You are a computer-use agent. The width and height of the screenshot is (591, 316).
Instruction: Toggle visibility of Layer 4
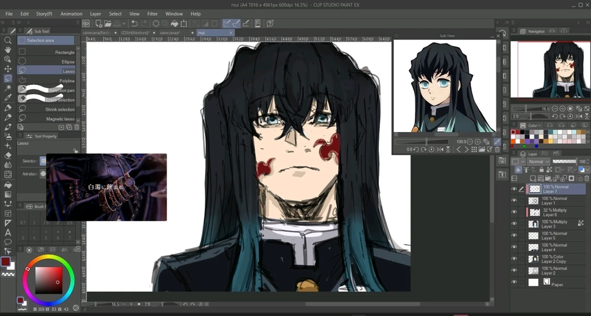[x=514, y=247]
